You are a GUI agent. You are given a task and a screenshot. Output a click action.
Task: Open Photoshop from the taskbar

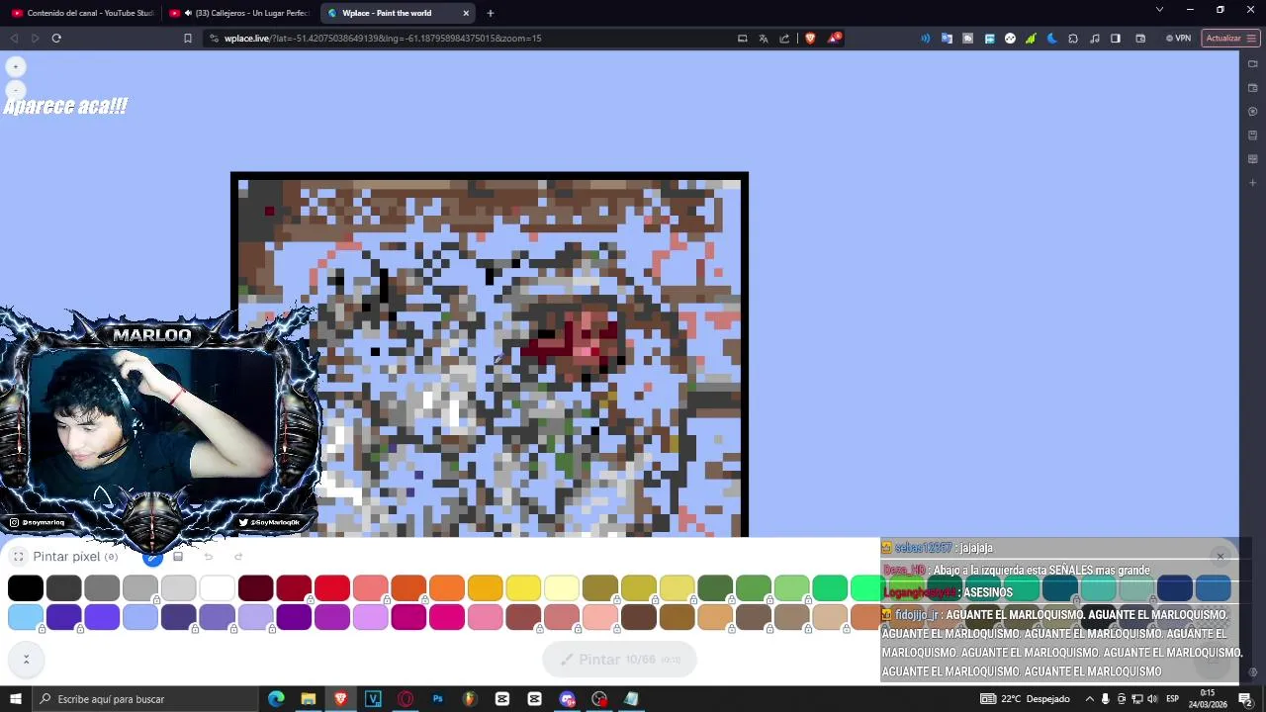click(x=437, y=699)
